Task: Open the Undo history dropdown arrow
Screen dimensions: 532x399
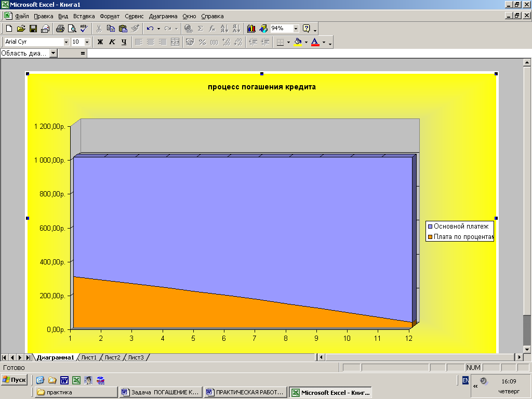Action: point(158,29)
